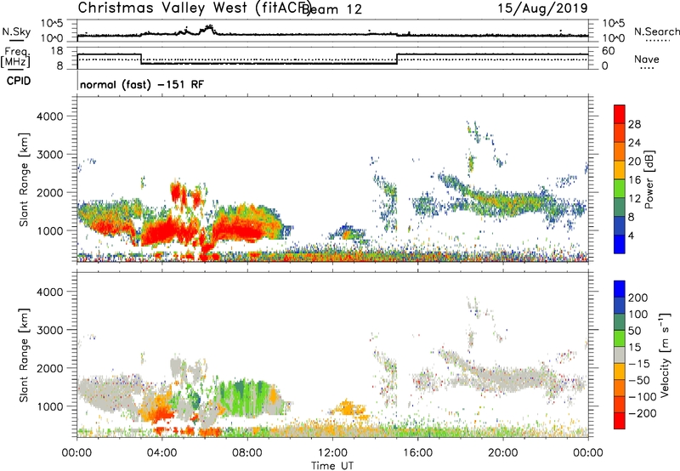Screen dimensions: 680x471
Task: Select the 15/Aug/2019 date text
Action: (x=542, y=9)
